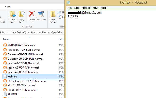The height and width of the screenshot is (98, 156).
Task: Click the Copy to icon
Action: pyautogui.click(x=22, y=14)
